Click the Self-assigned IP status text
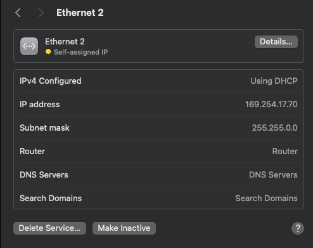The height and width of the screenshot is (248, 313). [80, 52]
